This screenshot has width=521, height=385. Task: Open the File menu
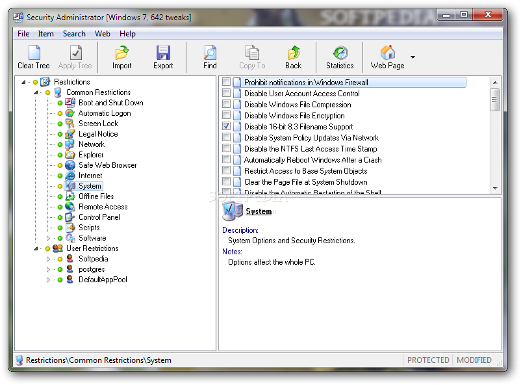(x=23, y=34)
